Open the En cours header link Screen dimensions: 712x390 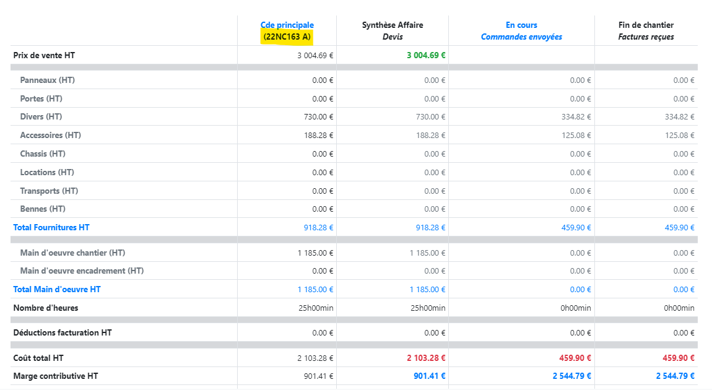[x=521, y=25]
